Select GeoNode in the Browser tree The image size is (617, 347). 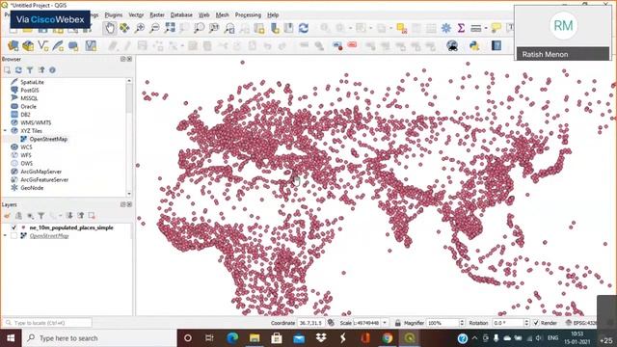[x=32, y=188]
